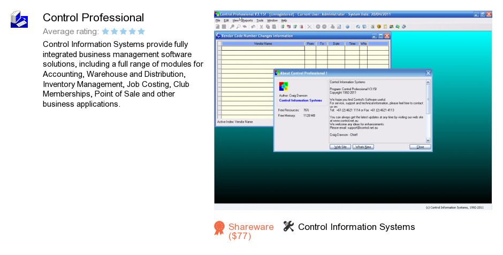Click the key lookup toolbar icon
The width and height of the screenshot is (503, 255).
tap(232, 27)
